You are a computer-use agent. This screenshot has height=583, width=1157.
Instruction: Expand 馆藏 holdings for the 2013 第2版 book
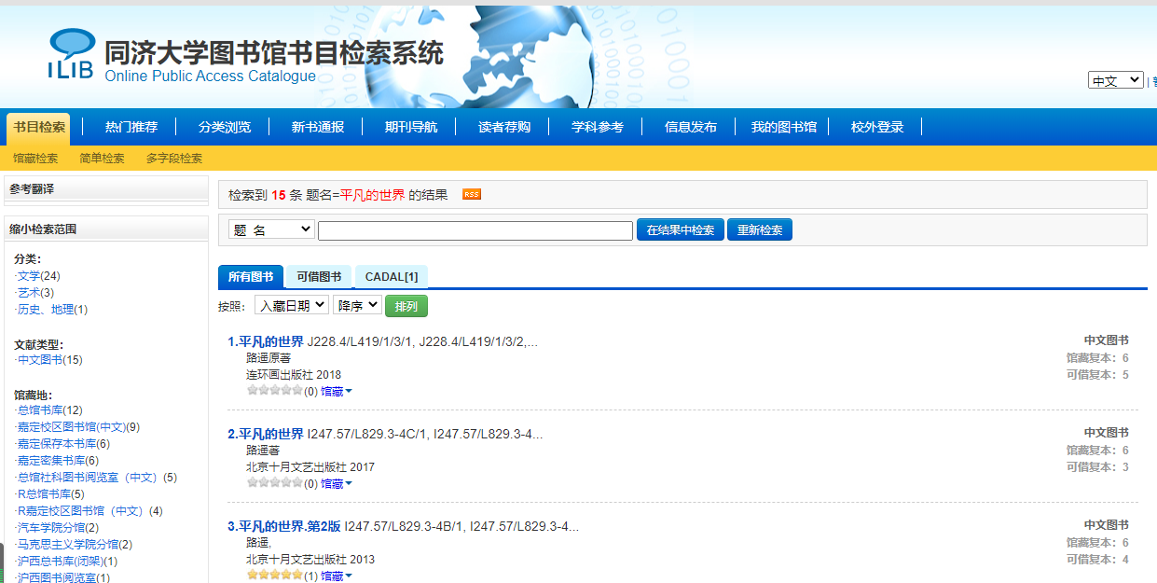[x=336, y=576]
